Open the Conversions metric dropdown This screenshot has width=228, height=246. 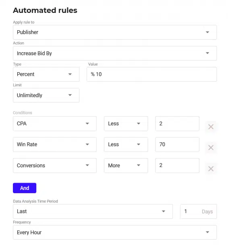point(55,165)
